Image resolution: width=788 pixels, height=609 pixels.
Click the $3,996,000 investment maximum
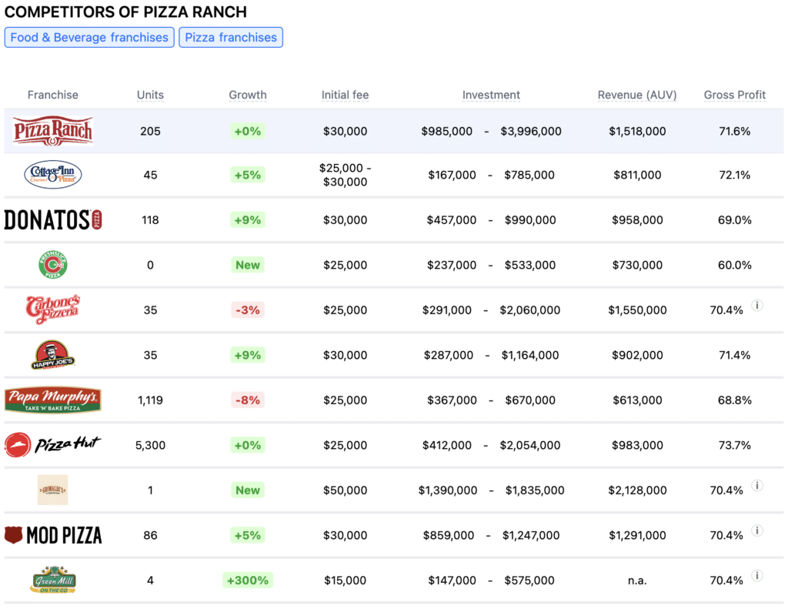(531, 131)
